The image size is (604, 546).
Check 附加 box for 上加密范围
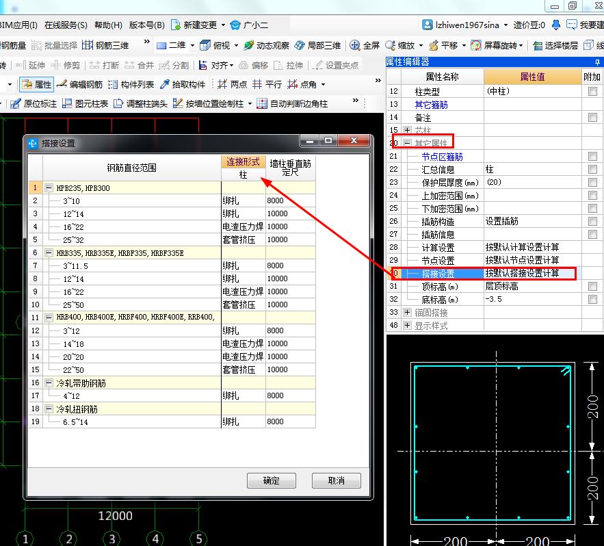(592, 196)
